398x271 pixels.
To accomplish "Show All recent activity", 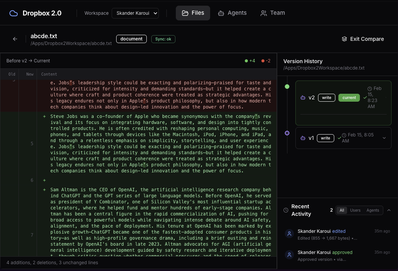I will (x=342, y=210).
